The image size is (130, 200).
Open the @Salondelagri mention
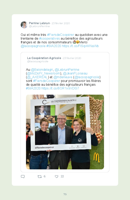(x=42, y=70)
